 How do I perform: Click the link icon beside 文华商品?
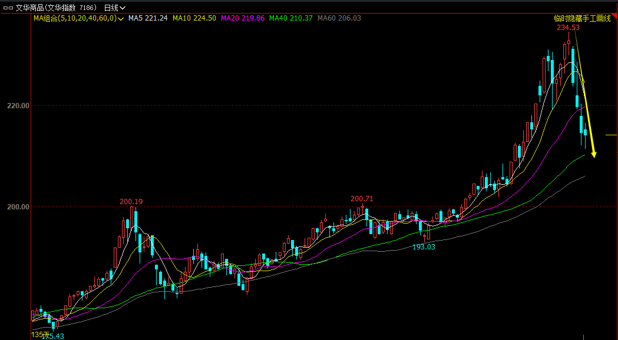[x=8, y=8]
